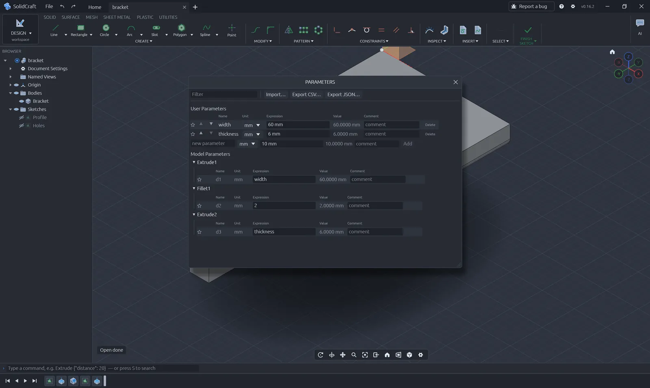Click the Orbit icon in navigation bar
This screenshot has height=388, width=650.
(x=321, y=355)
